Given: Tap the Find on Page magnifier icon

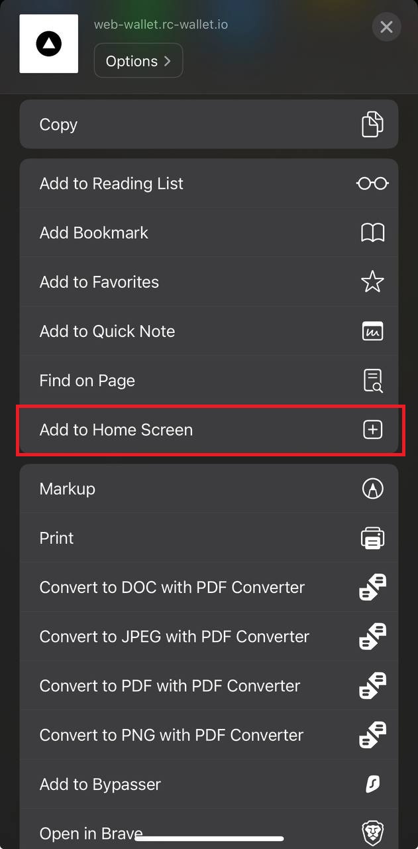Looking at the screenshot, I should point(372,381).
